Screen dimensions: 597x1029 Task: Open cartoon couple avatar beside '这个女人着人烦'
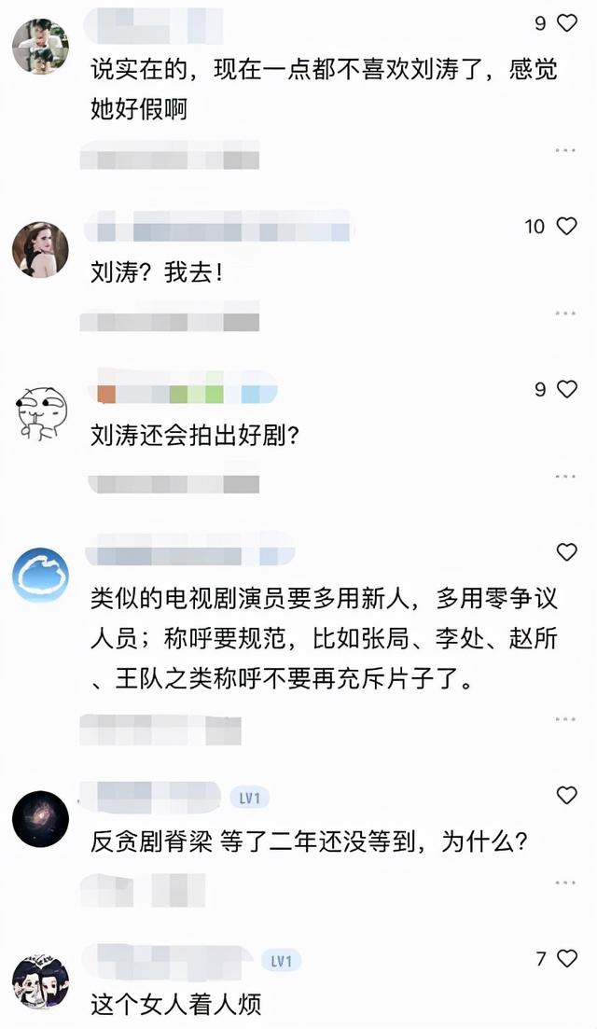click(x=41, y=981)
